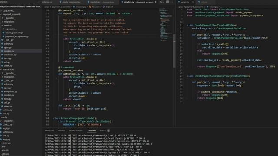Click Python icon on right views.py tab

179,2
